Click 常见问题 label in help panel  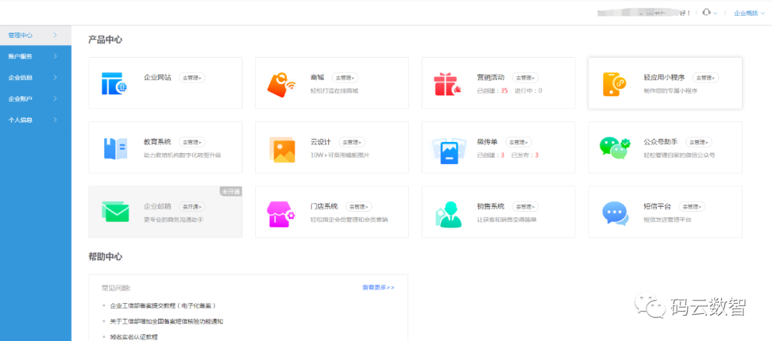click(117, 287)
